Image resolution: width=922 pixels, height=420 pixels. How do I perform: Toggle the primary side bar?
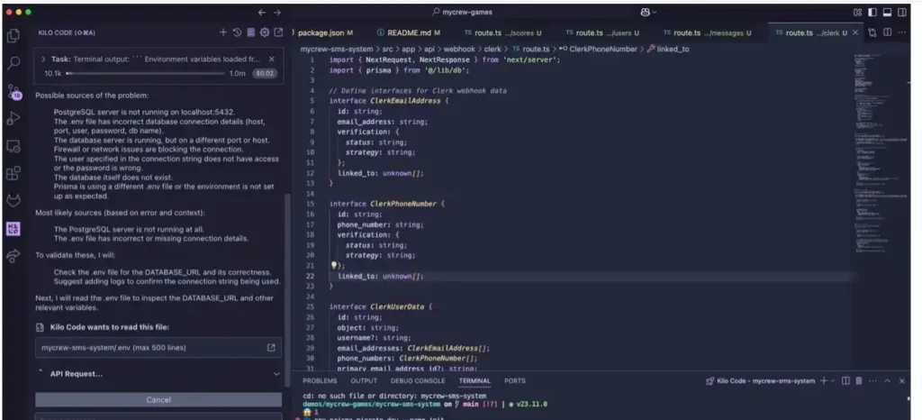click(x=872, y=13)
